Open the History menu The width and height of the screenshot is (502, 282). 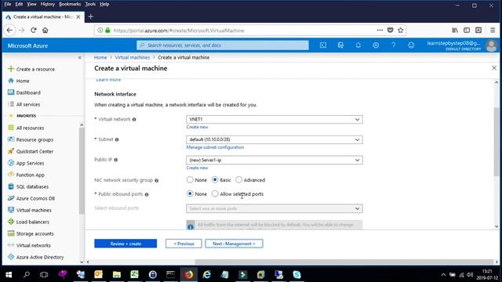pos(48,4)
